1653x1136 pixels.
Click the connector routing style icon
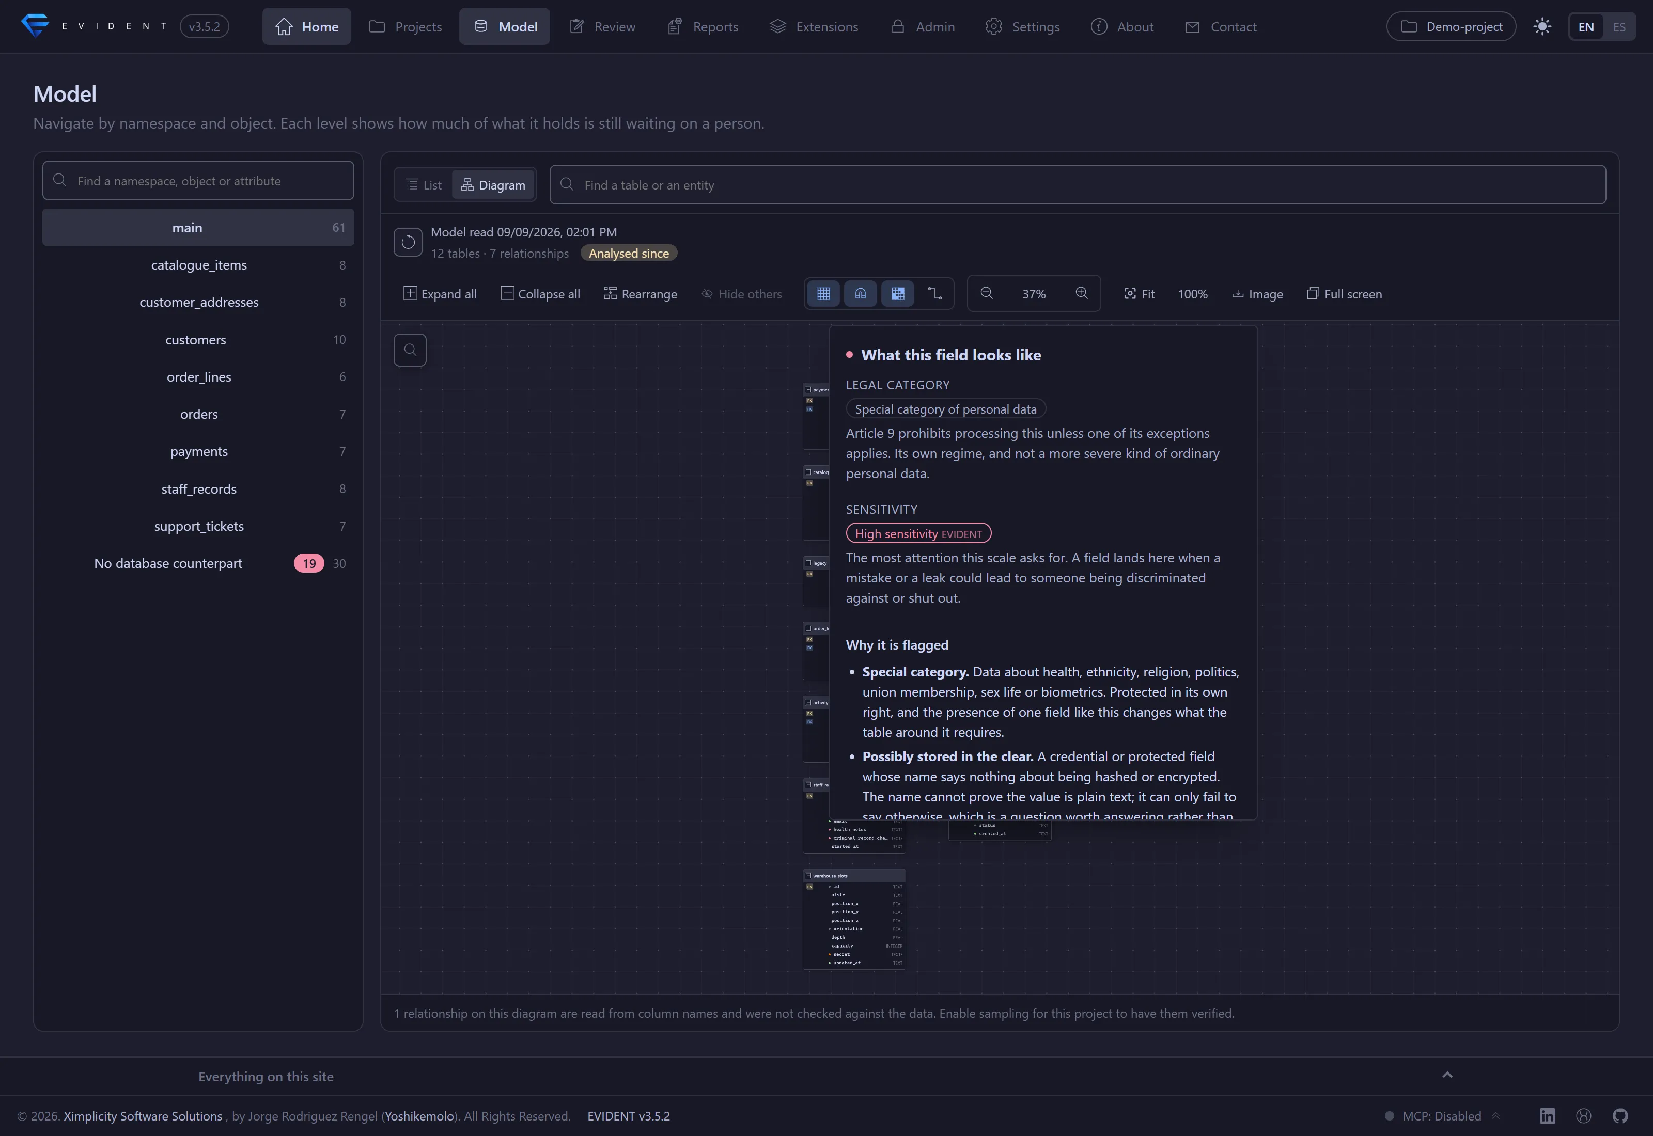tap(934, 293)
